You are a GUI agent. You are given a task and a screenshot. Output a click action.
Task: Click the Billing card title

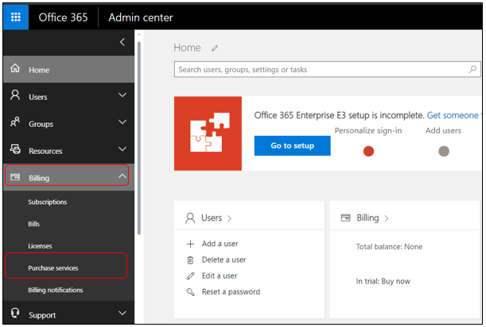click(x=367, y=217)
